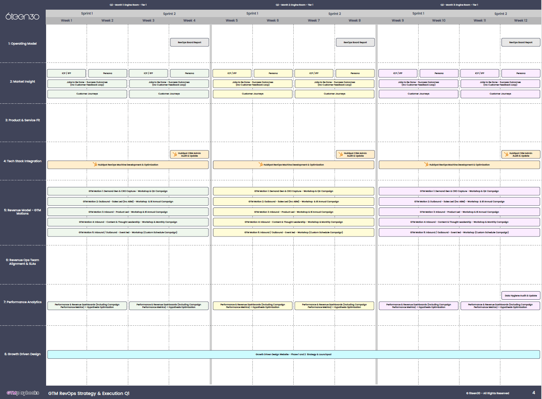Click HubSpot icon on the Weeks 5-8 RevOps Machine bar
Viewport: 542px width, 399px height.
261,164
